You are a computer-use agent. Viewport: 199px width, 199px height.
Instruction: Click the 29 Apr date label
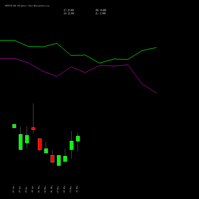point(26,189)
